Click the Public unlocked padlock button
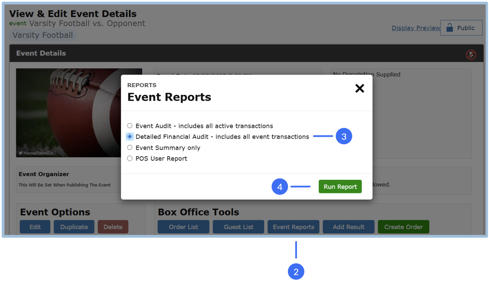 click(x=461, y=28)
